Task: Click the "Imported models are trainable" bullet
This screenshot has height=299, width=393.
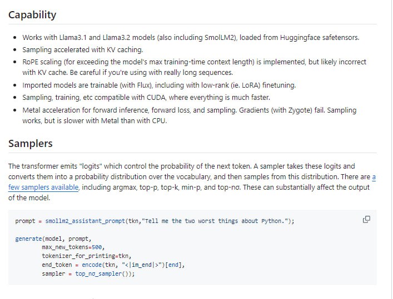Action: click(158, 85)
